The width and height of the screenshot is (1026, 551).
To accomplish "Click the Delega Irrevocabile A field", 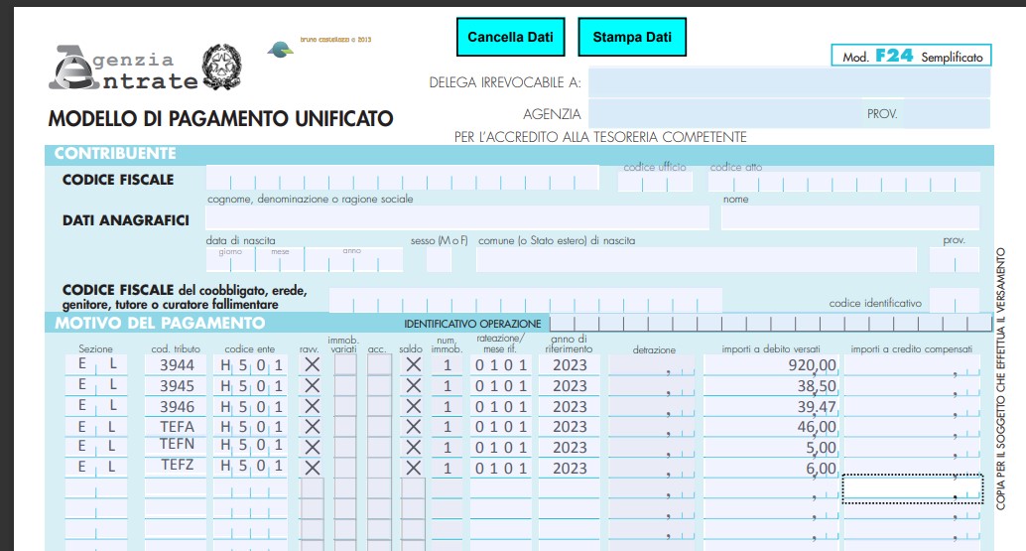I will pyautogui.click(x=788, y=82).
